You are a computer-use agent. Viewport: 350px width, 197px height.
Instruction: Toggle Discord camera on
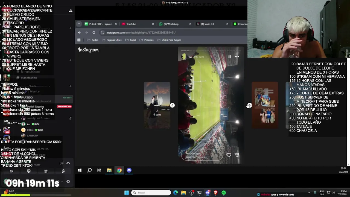[x=11, y=171]
